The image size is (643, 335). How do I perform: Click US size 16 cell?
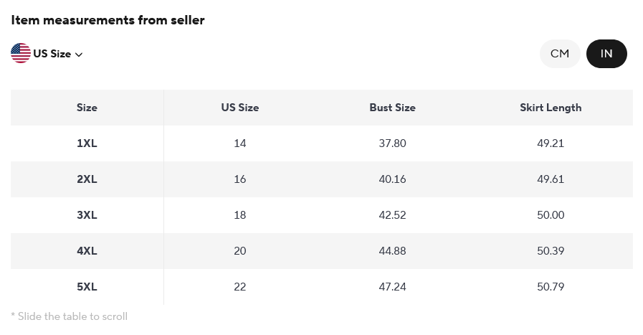pyautogui.click(x=239, y=179)
